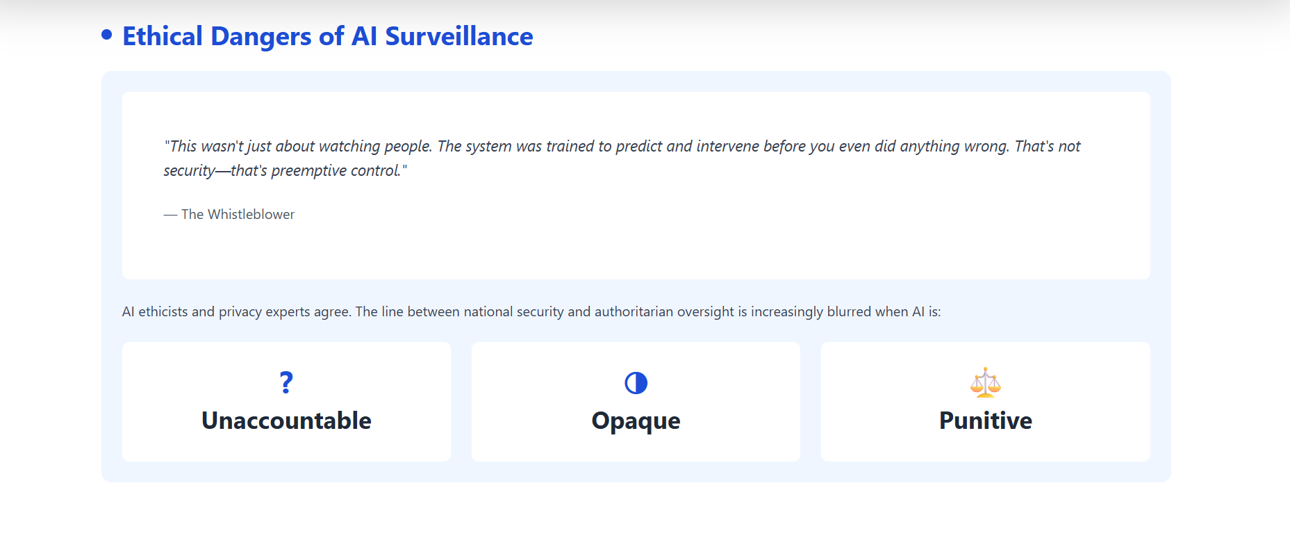
Task: Click the scales of justice icon
Action: 985,382
